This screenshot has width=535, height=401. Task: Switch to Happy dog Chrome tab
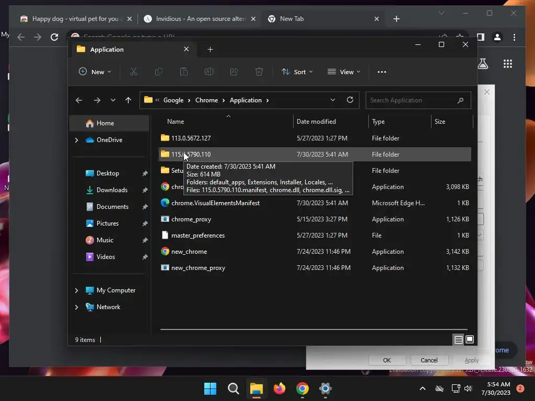coord(75,19)
